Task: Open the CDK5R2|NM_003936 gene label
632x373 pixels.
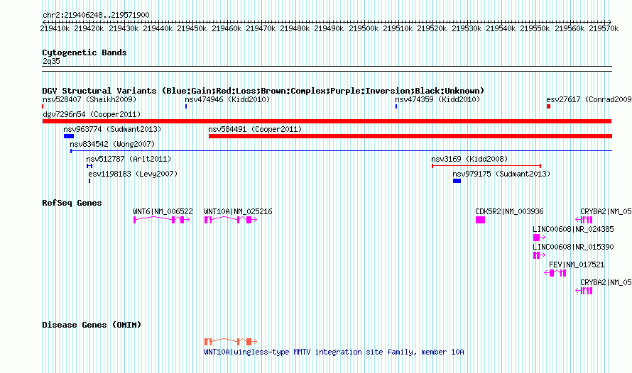Action: (x=509, y=211)
